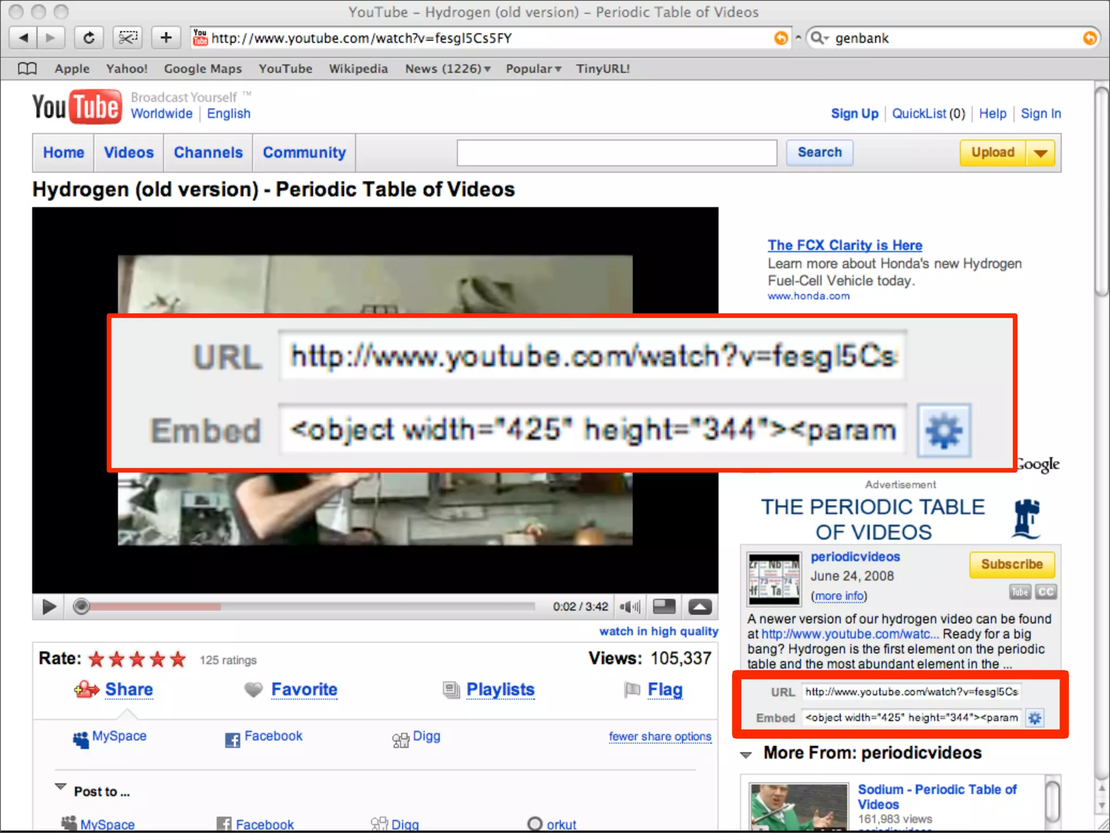Switch to the Videos tab
Image resolution: width=1110 pixels, height=833 pixels.
click(128, 153)
